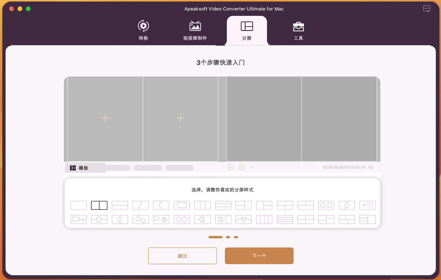Image resolution: width=441 pixels, height=280 pixels.
Task: Select the two circles layout template
Action: 182,220
